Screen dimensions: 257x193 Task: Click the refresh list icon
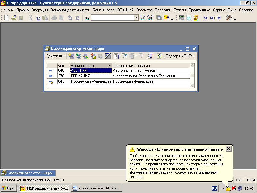[151, 56]
